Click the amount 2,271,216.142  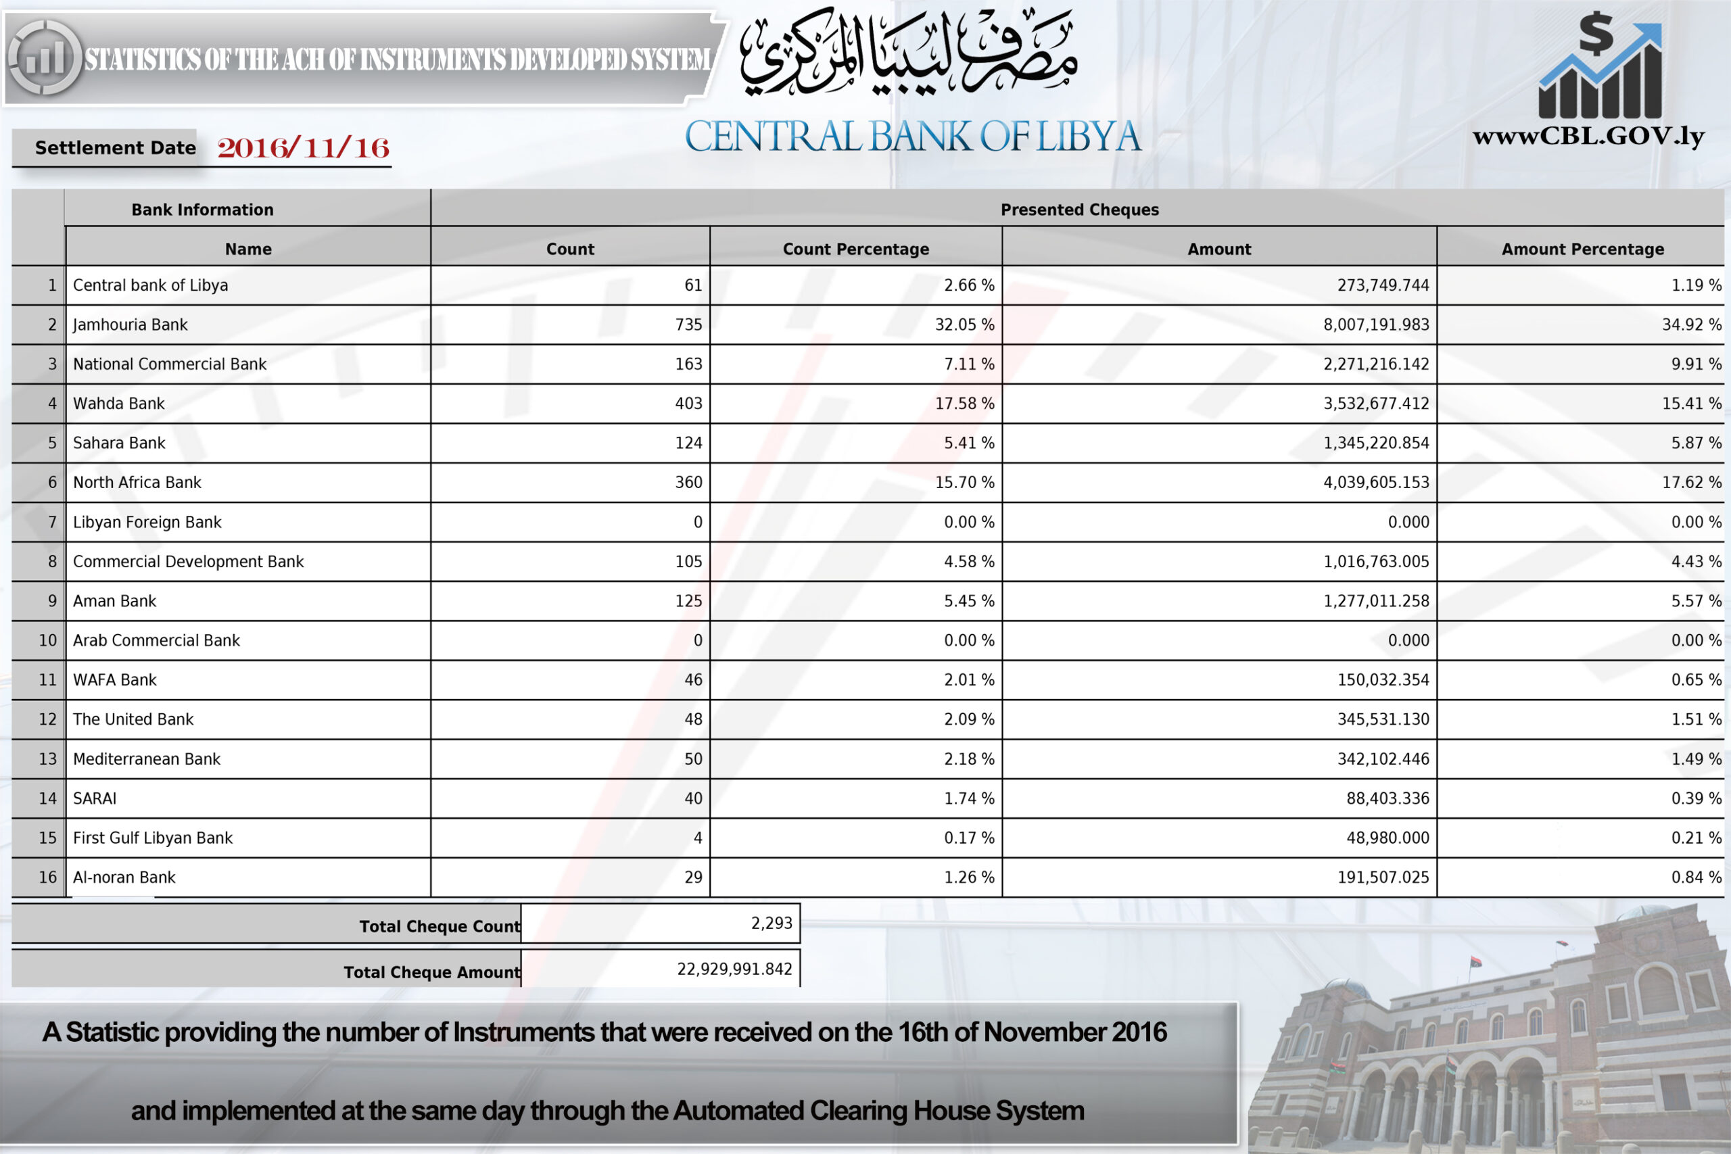tap(1376, 364)
